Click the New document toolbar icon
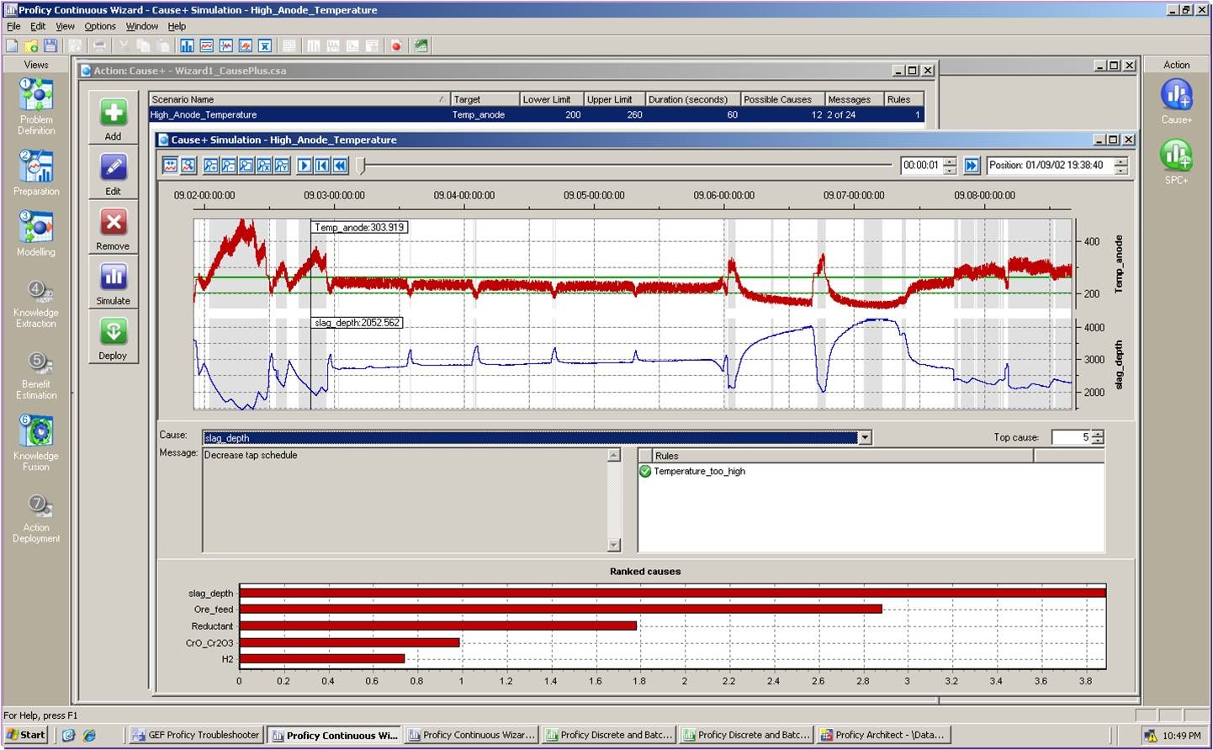This screenshot has width=1213, height=750. [12, 45]
